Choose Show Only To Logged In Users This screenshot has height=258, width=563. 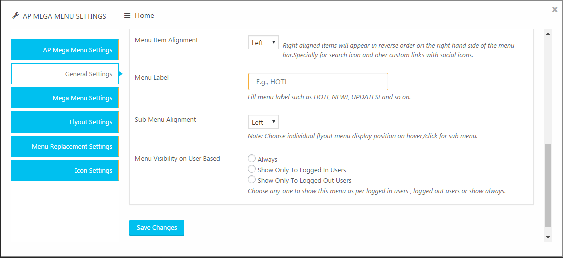pos(252,169)
